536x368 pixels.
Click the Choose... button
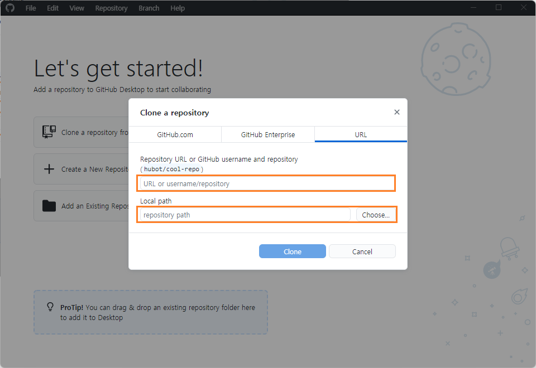pos(376,215)
